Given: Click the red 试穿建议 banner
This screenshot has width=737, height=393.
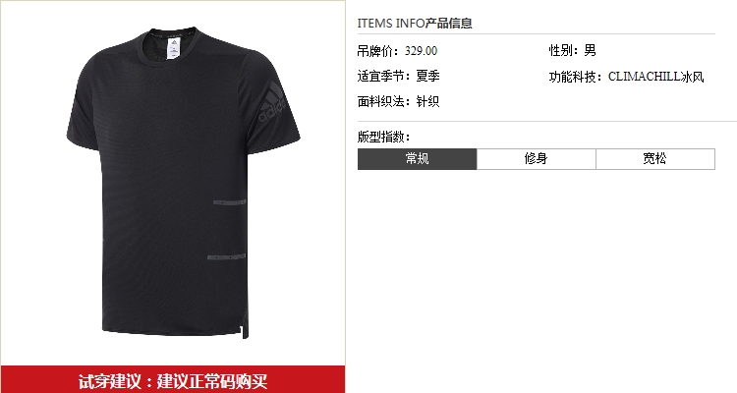Looking at the screenshot, I should tap(173, 379).
